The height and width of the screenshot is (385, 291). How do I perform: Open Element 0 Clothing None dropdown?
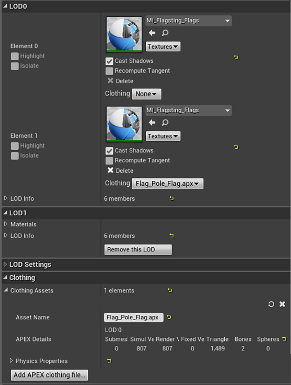(x=146, y=94)
